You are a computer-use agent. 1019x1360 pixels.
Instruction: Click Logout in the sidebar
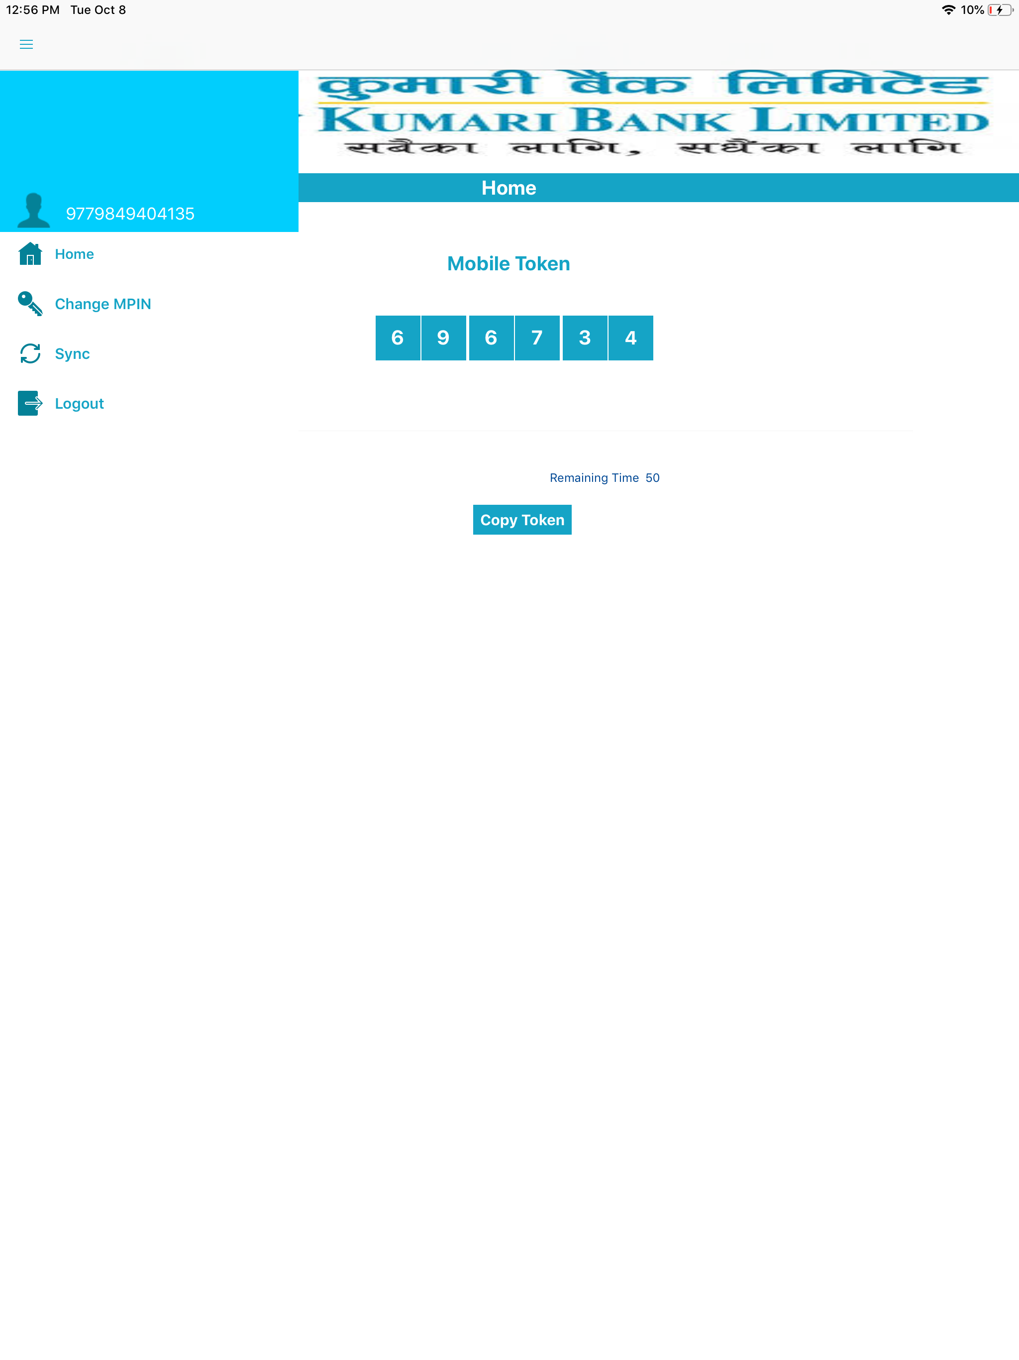(79, 403)
